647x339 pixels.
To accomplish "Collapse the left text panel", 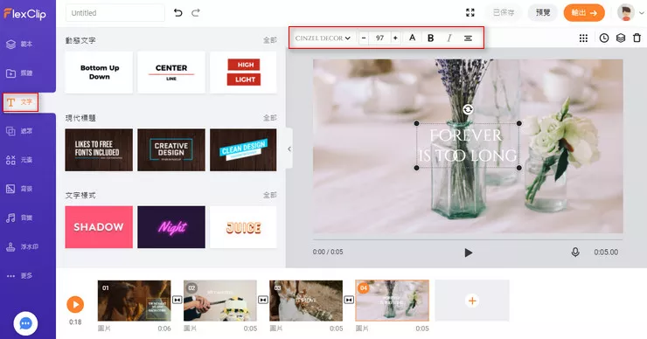I will click(x=289, y=149).
